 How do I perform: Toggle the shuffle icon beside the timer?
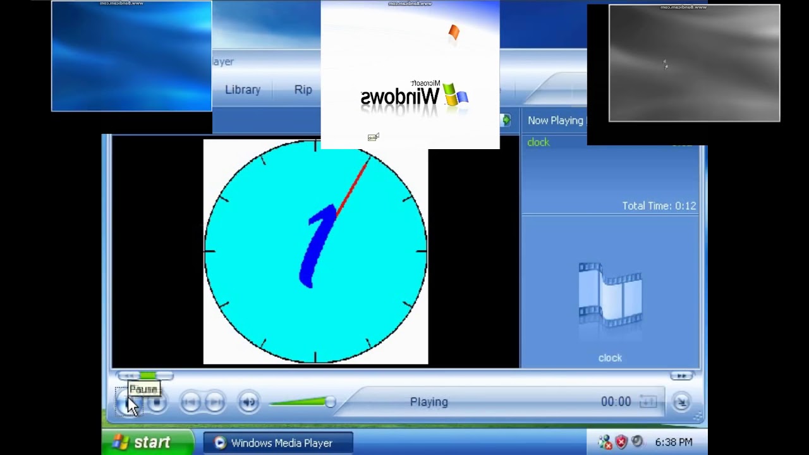point(648,402)
